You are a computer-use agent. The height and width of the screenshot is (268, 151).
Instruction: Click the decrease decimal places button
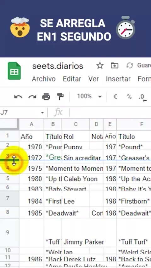tap(143, 98)
